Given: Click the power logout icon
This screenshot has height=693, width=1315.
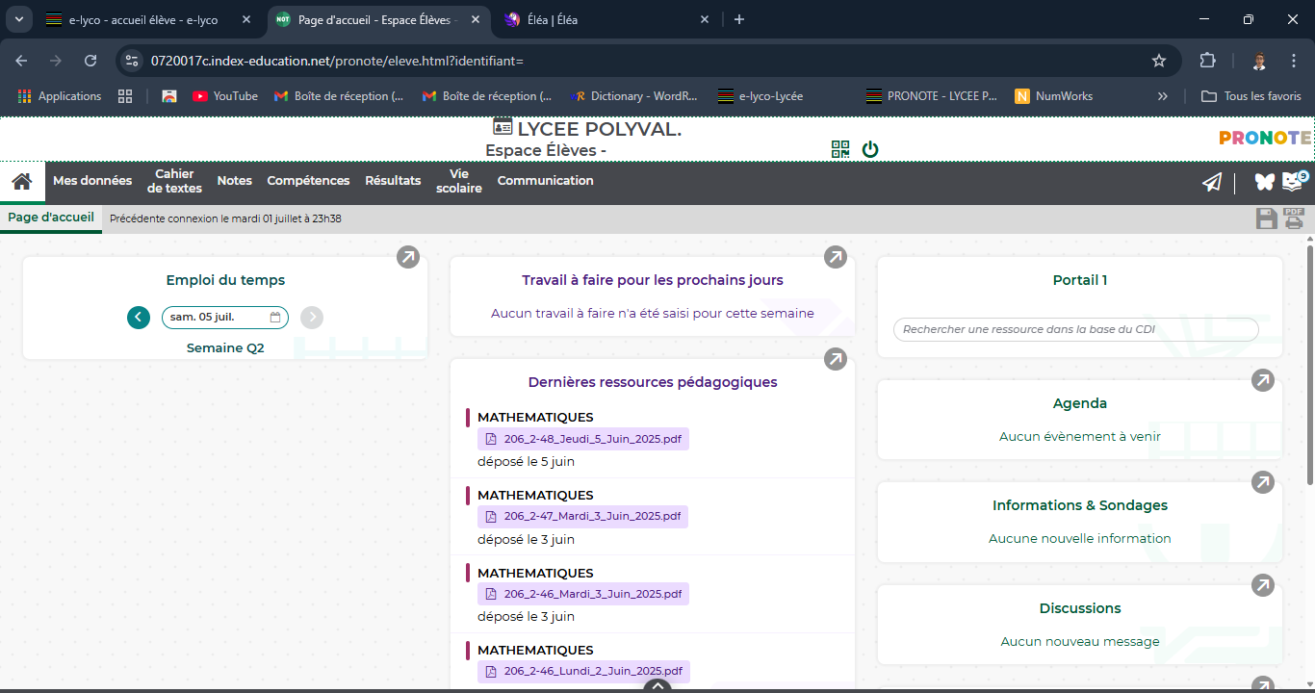Looking at the screenshot, I should (x=870, y=149).
